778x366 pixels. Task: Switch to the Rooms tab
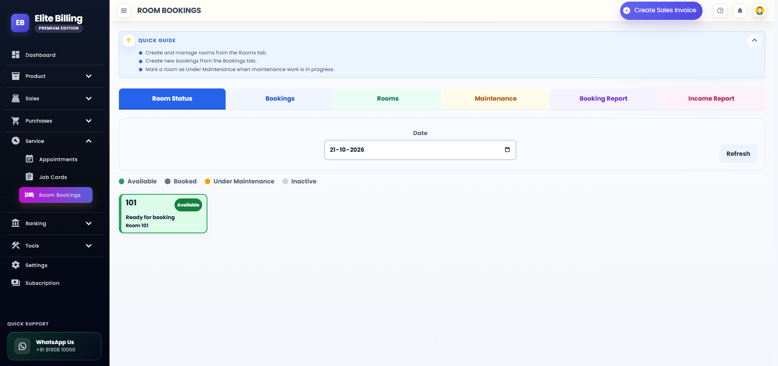(388, 99)
